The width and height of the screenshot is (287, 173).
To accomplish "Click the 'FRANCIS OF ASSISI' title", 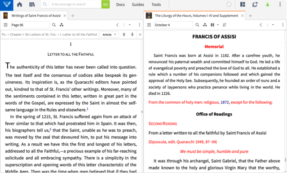I will pyautogui.click(x=214, y=37).
